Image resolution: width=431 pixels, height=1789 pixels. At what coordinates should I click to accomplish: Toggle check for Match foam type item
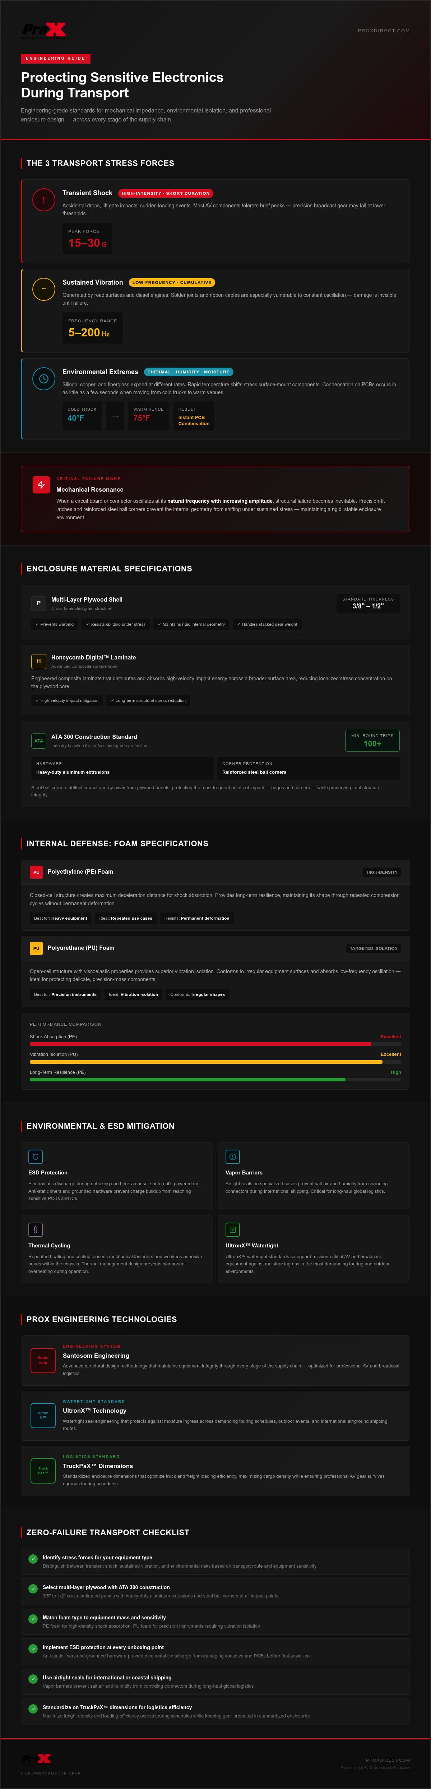pos(33,1618)
